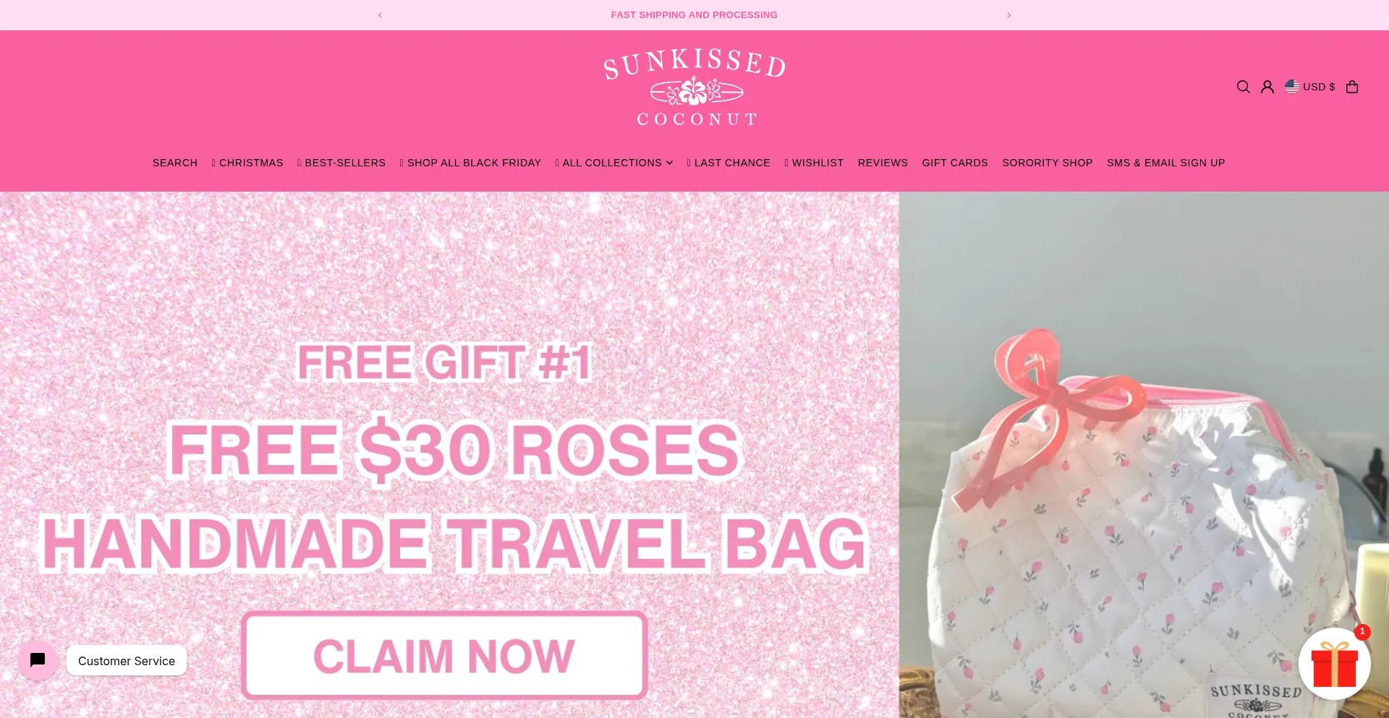Click the Sunkissed Coconut logo
Viewport: 1389px width, 718px height.
coord(694,87)
